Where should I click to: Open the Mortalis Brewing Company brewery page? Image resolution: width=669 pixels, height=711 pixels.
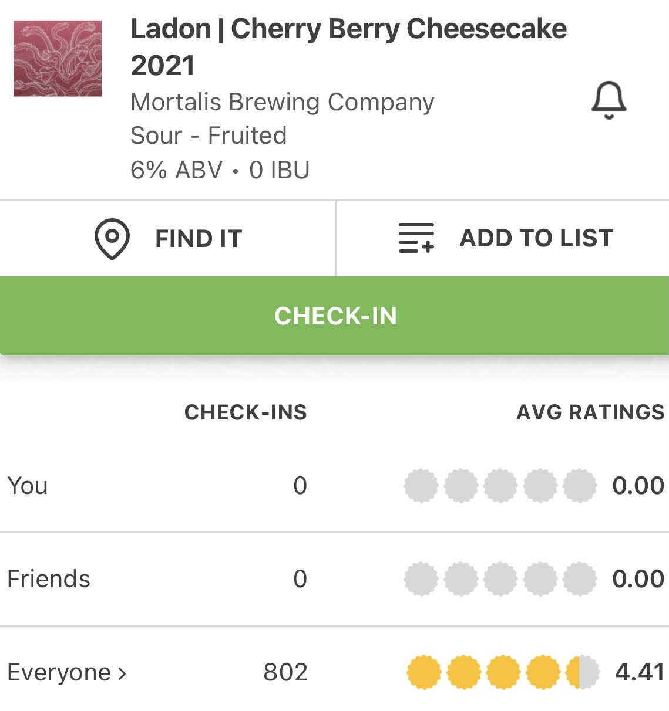(282, 102)
